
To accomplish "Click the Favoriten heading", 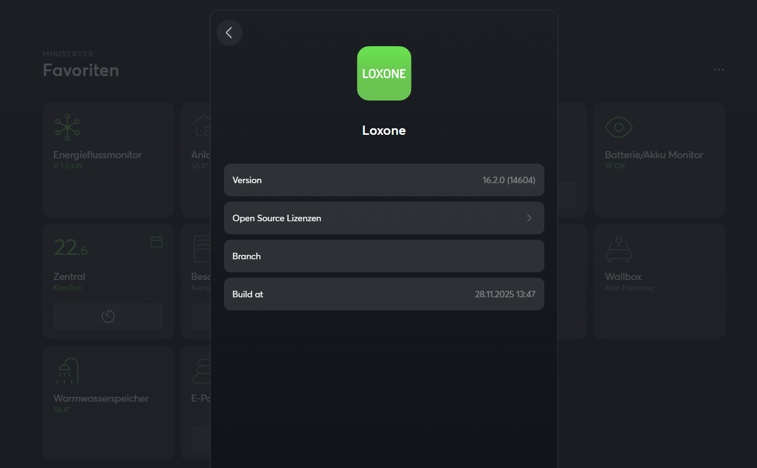I will [81, 70].
